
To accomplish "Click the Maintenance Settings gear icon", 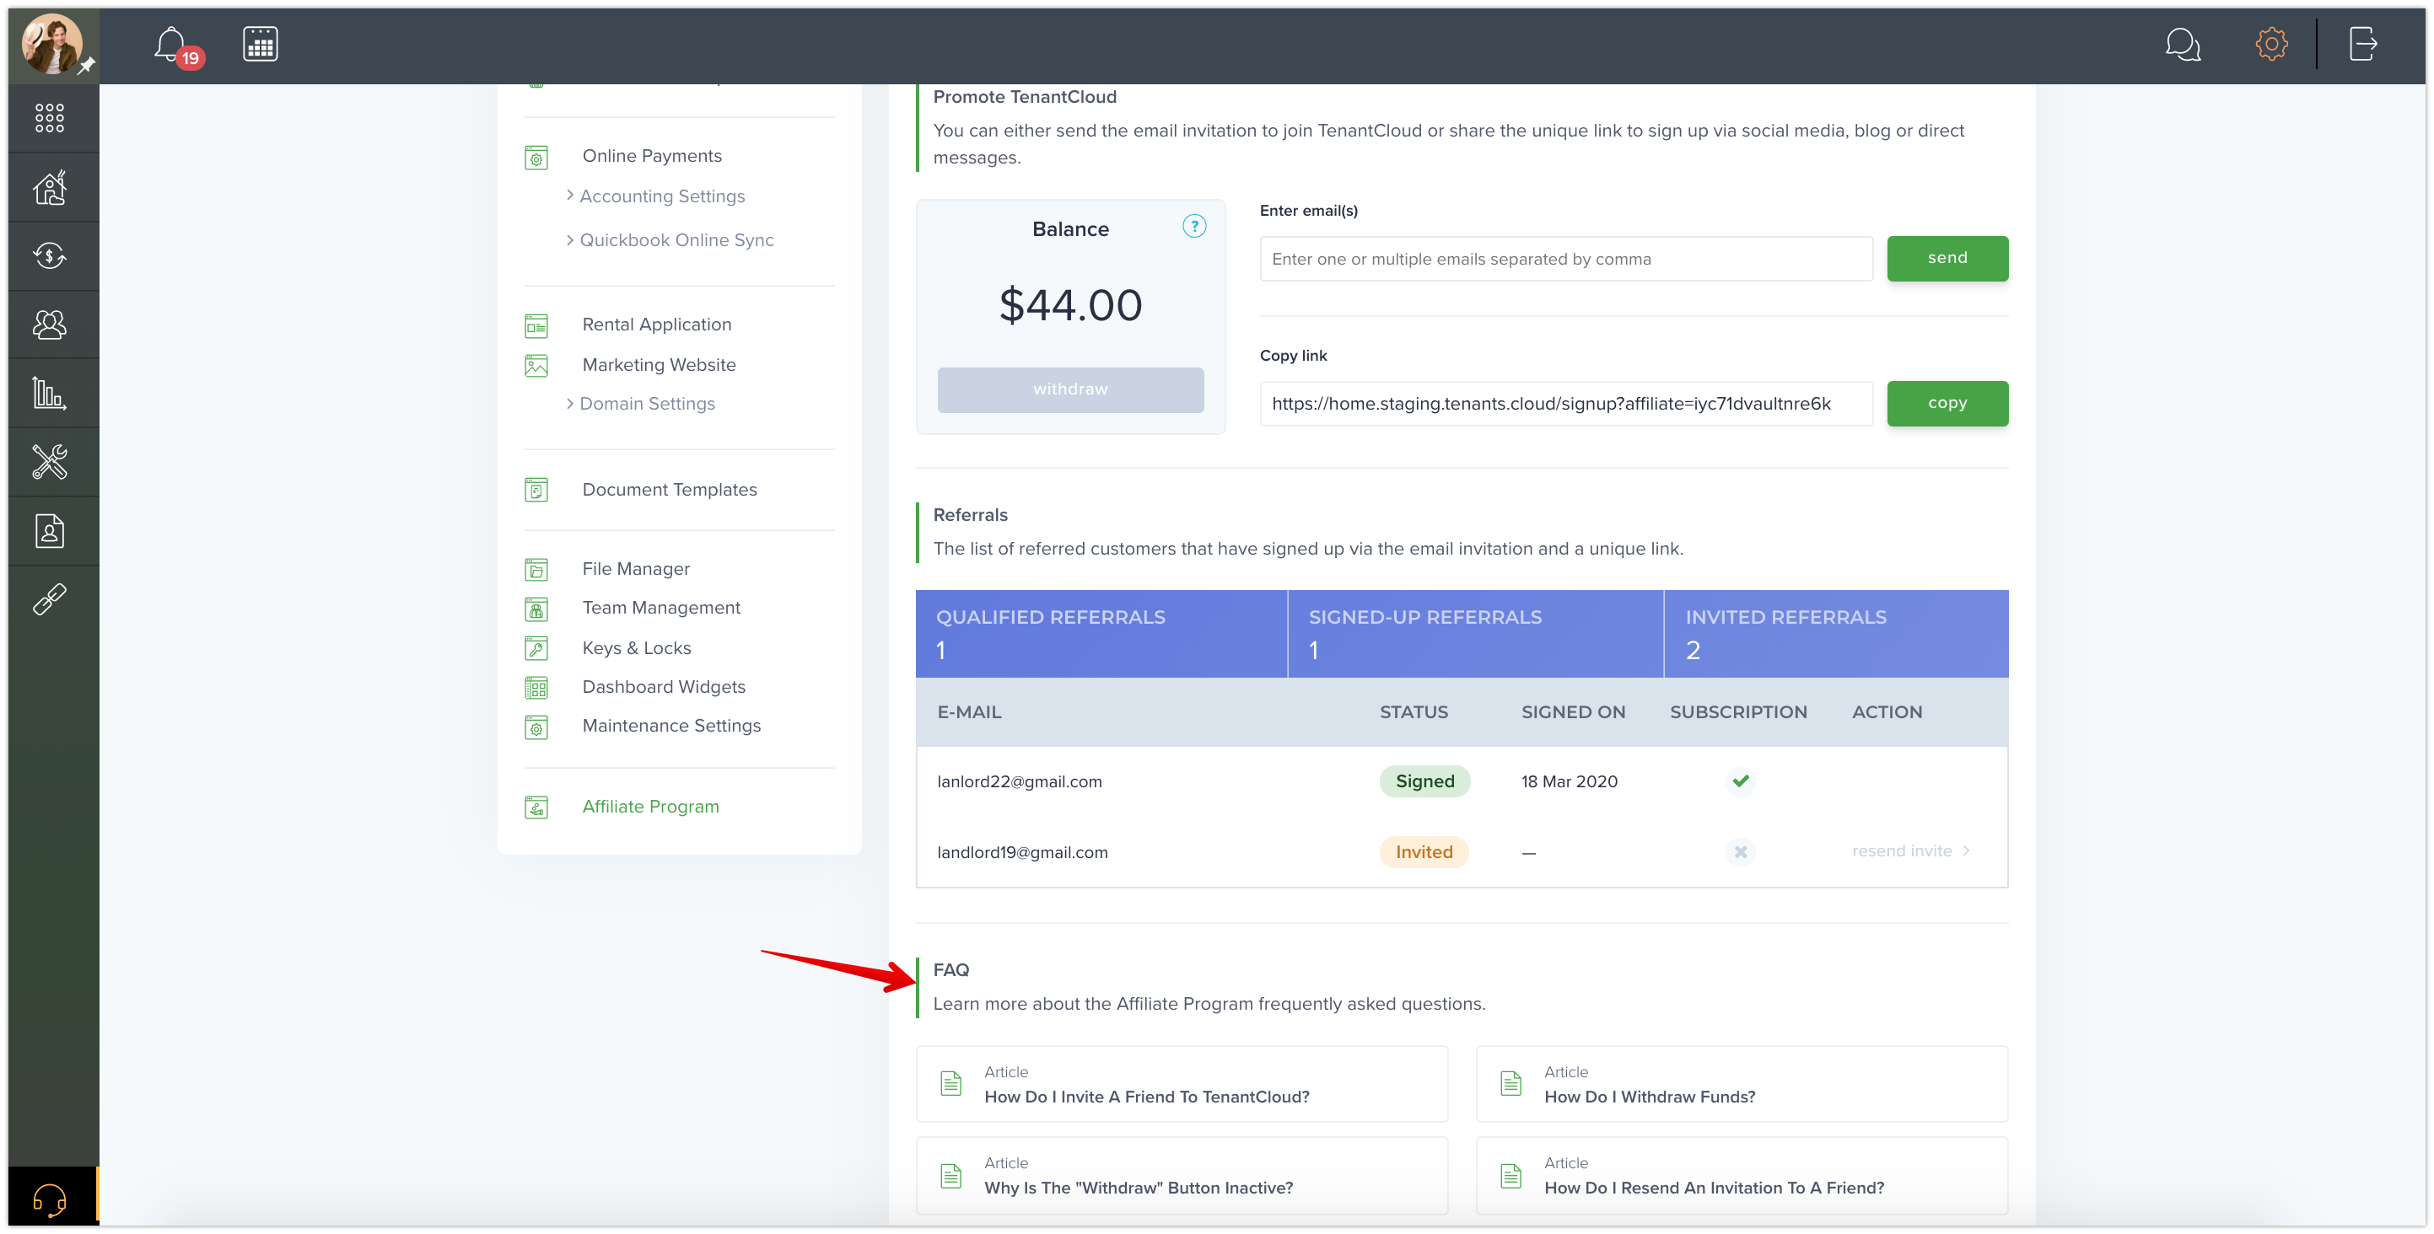I will [x=536, y=728].
